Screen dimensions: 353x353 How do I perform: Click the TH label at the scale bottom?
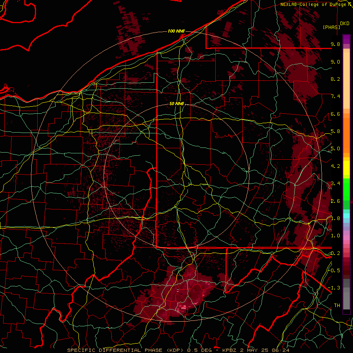click(337, 306)
